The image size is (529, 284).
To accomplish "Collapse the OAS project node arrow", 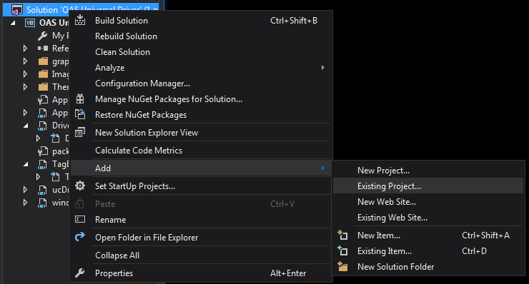I will [13, 23].
